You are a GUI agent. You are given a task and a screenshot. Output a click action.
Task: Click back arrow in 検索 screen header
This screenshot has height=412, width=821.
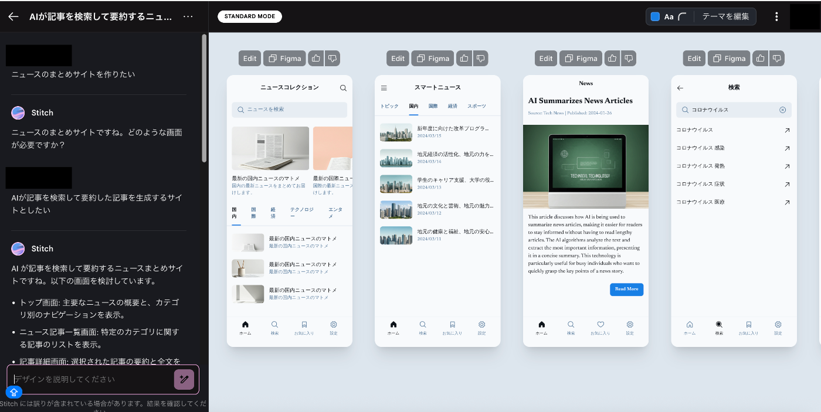pos(680,88)
